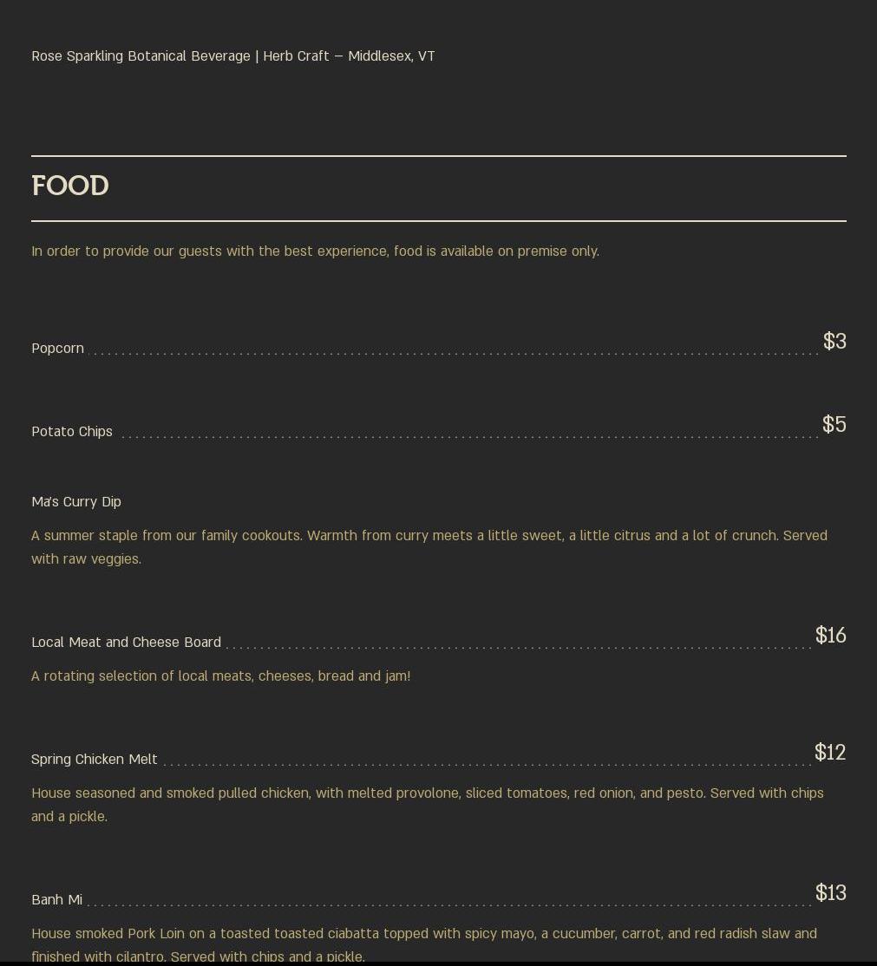Click the $12 chicken melt price

(829, 753)
